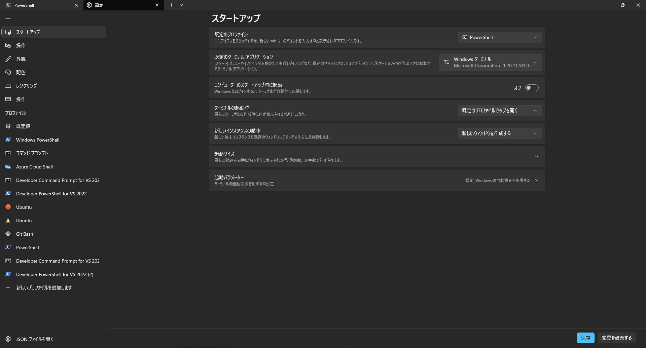This screenshot has height=348, width=646.
Task: Expand the 起動パラメーター section
Action: click(x=376, y=180)
